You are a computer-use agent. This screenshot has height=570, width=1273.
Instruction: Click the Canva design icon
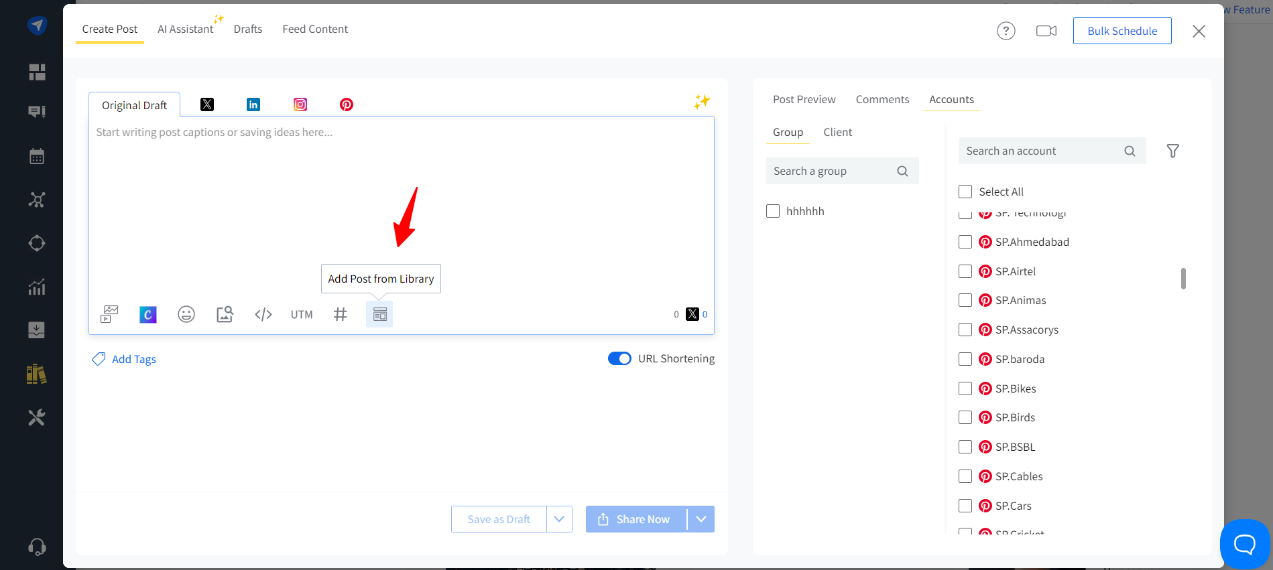pyautogui.click(x=148, y=314)
